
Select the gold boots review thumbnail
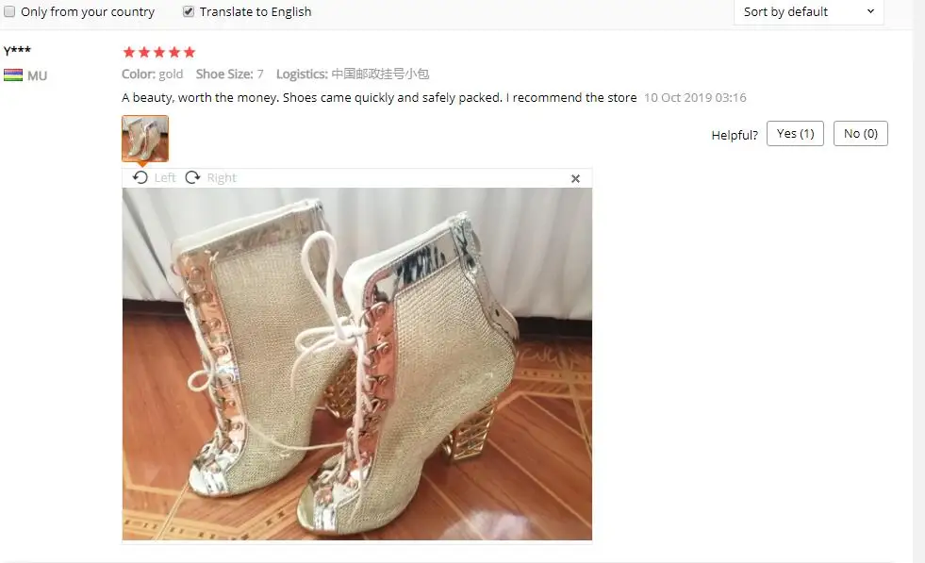[x=145, y=139]
